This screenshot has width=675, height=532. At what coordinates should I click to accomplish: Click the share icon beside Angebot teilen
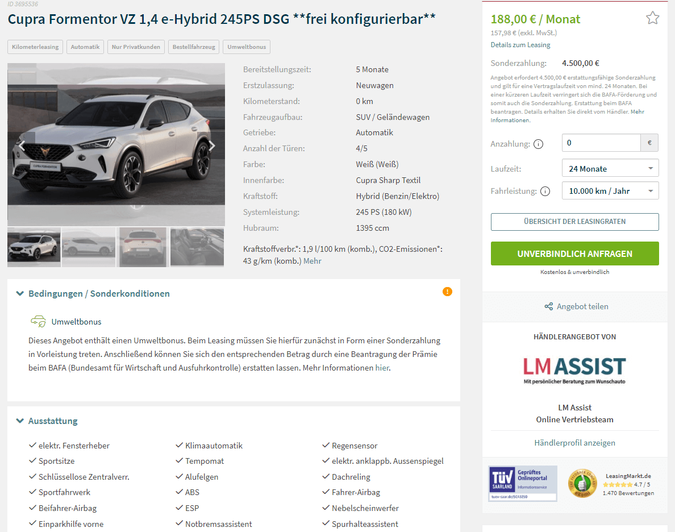click(x=548, y=306)
